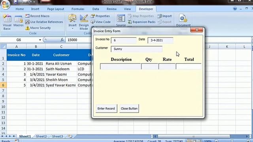Click the Close Button in form

coord(129,108)
